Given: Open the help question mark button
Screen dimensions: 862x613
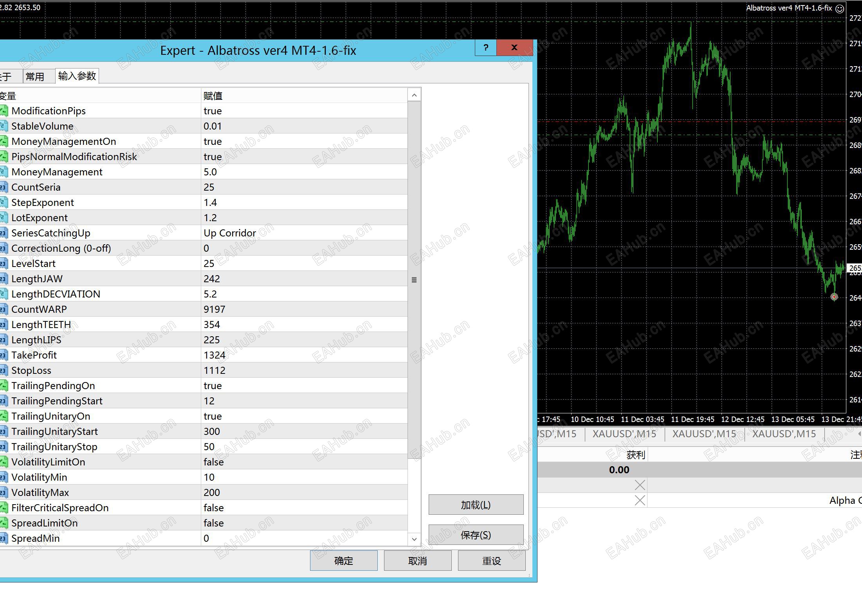Looking at the screenshot, I should (x=486, y=48).
